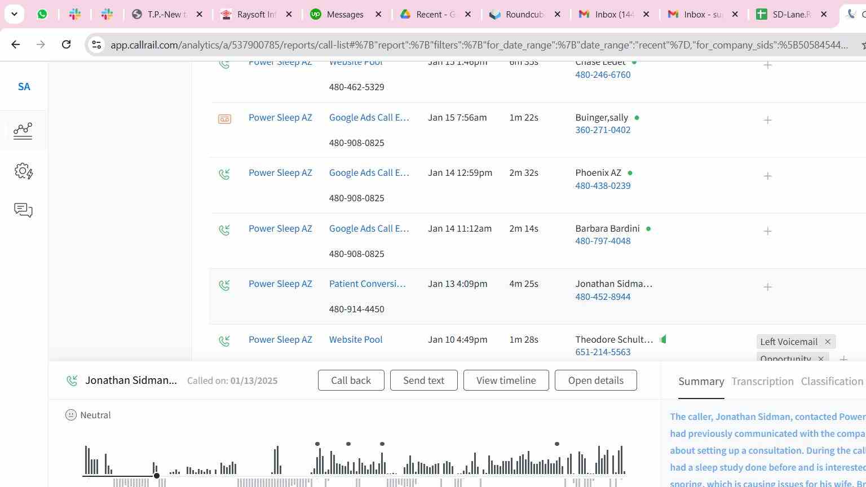Click the Call back button
This screenshot has height=487, width=866.
tap(351, 380)
